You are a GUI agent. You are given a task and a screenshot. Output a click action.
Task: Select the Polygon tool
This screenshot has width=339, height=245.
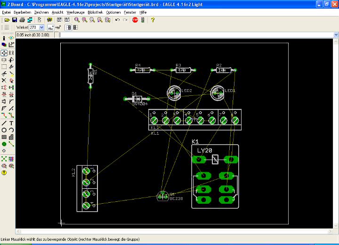pos(11,137)
